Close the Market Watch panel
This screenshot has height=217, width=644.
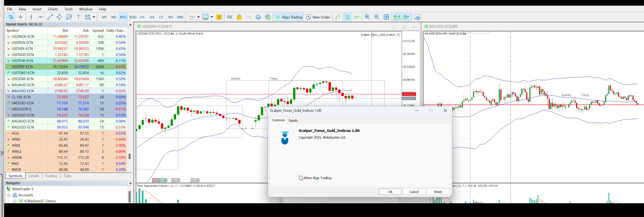[x=130, y=25]
